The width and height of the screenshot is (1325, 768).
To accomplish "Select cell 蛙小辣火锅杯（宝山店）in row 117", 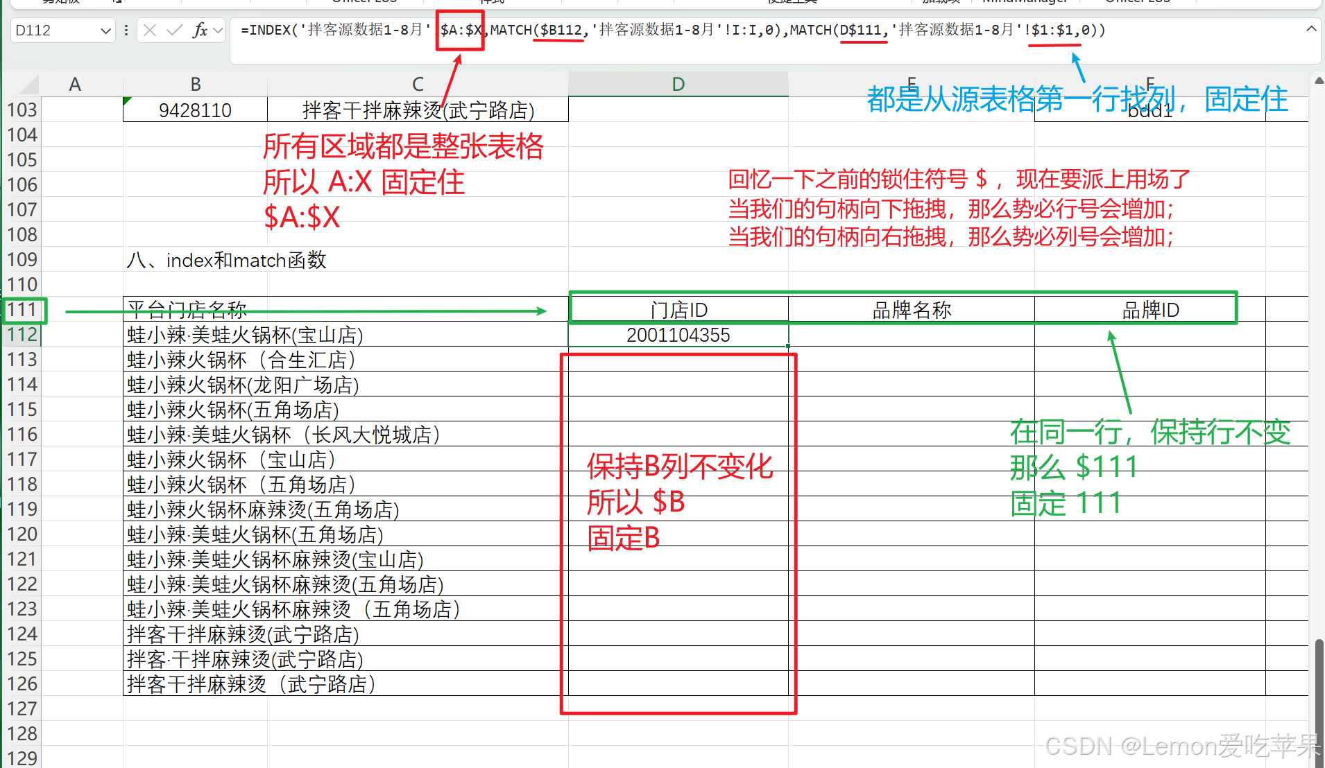I will click(345, 460).
